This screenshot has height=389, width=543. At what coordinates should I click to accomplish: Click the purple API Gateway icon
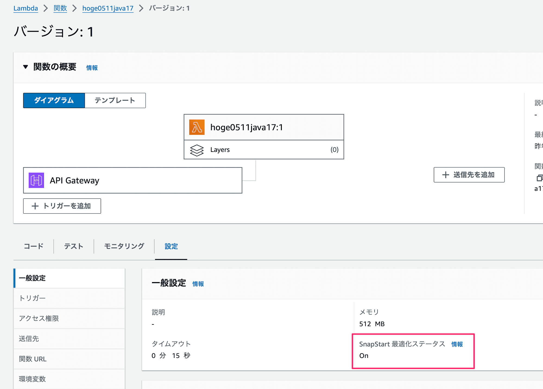click(36, 180)
